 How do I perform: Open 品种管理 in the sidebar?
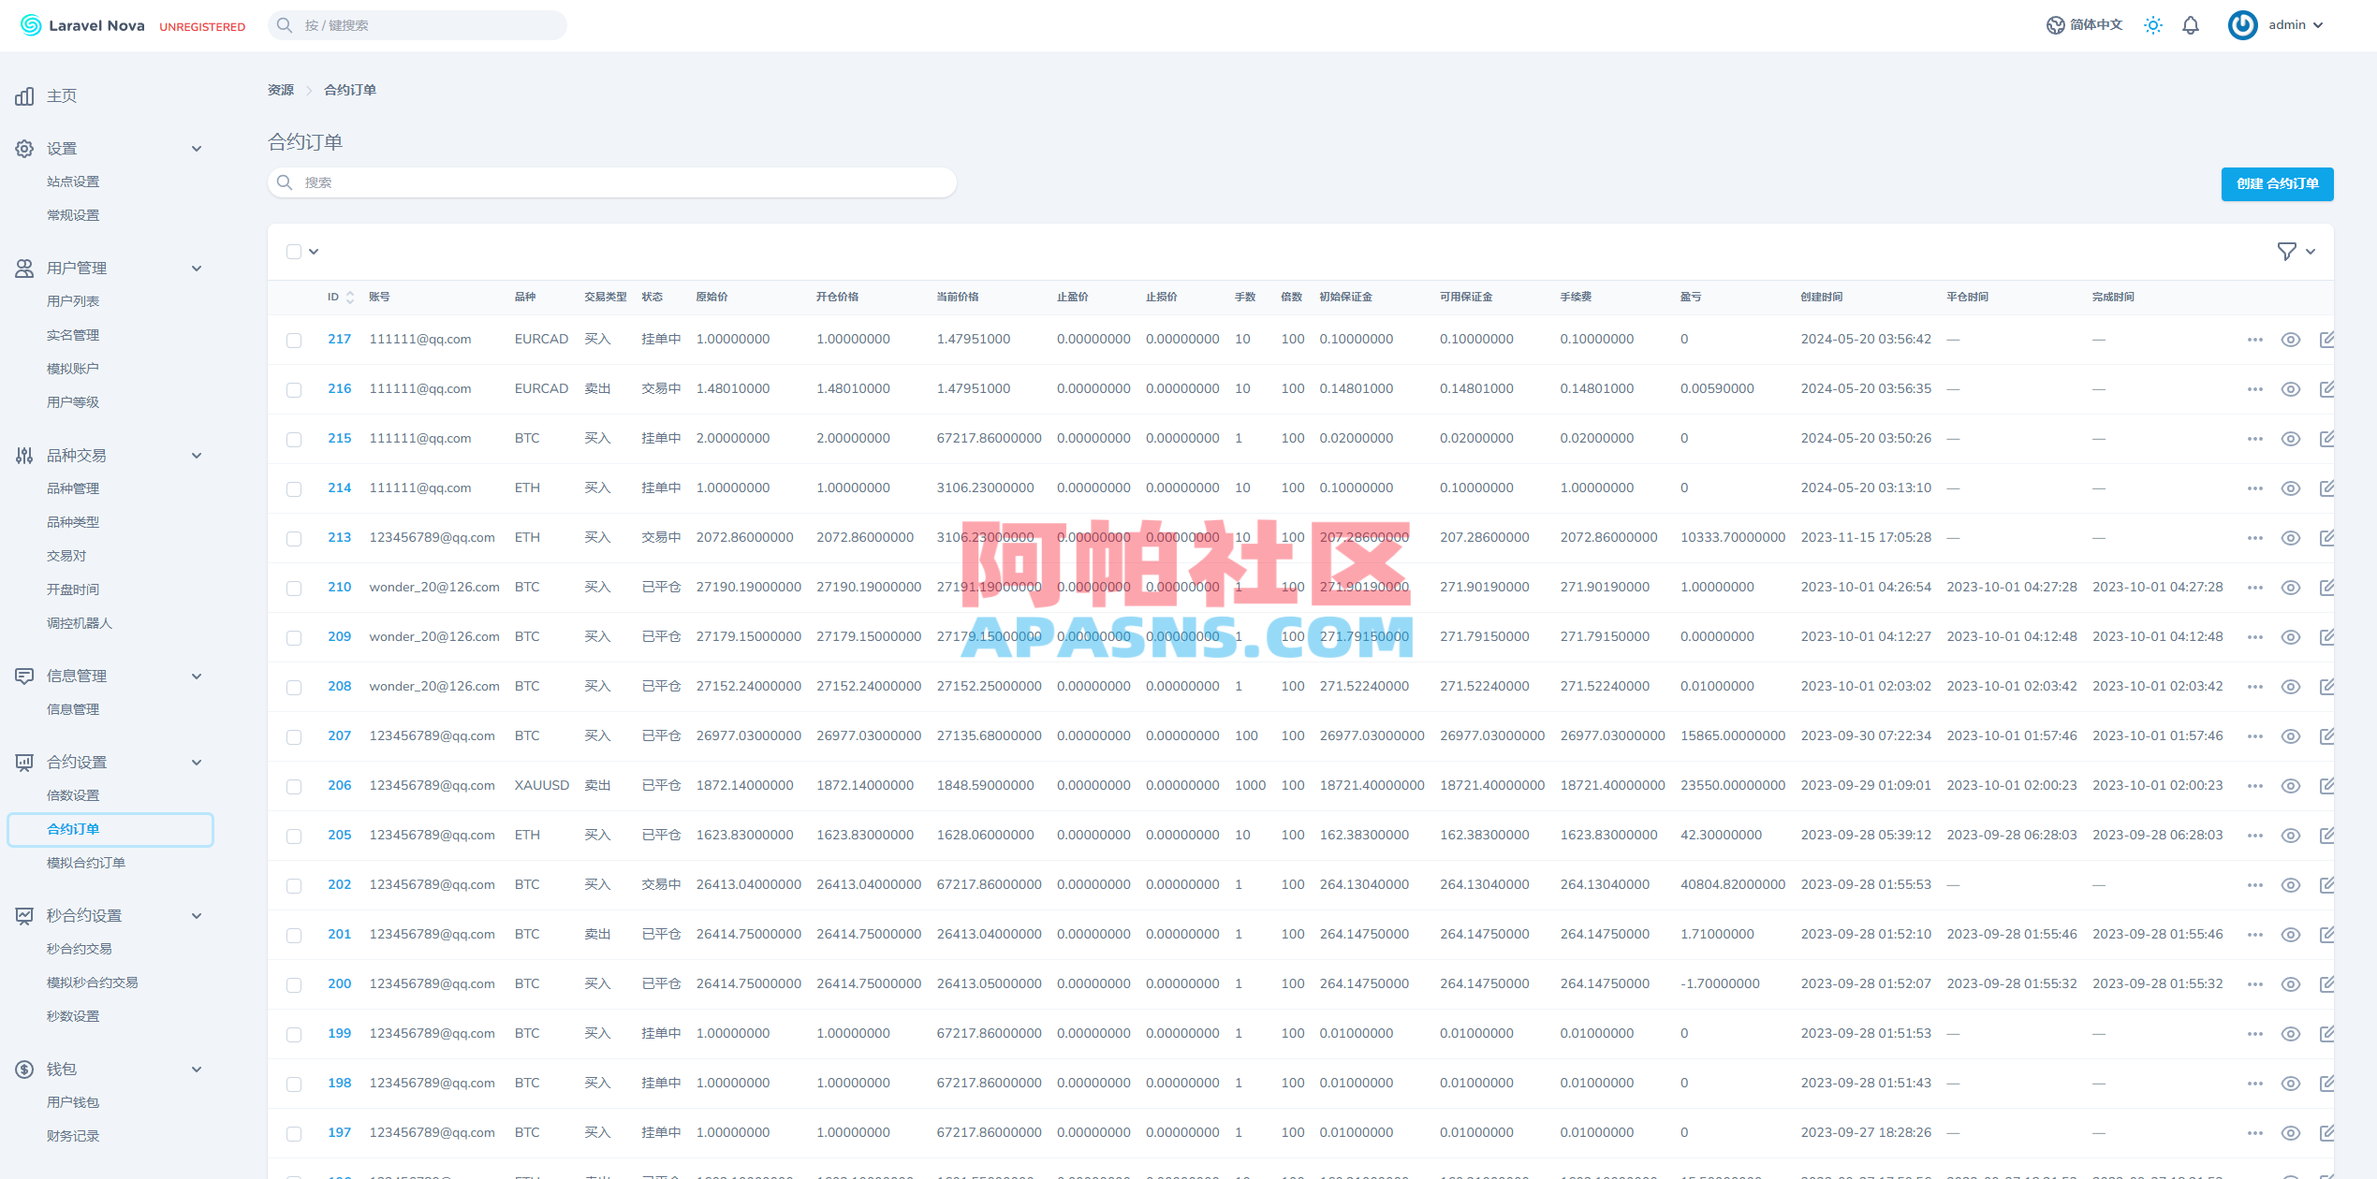click(73, 488)
